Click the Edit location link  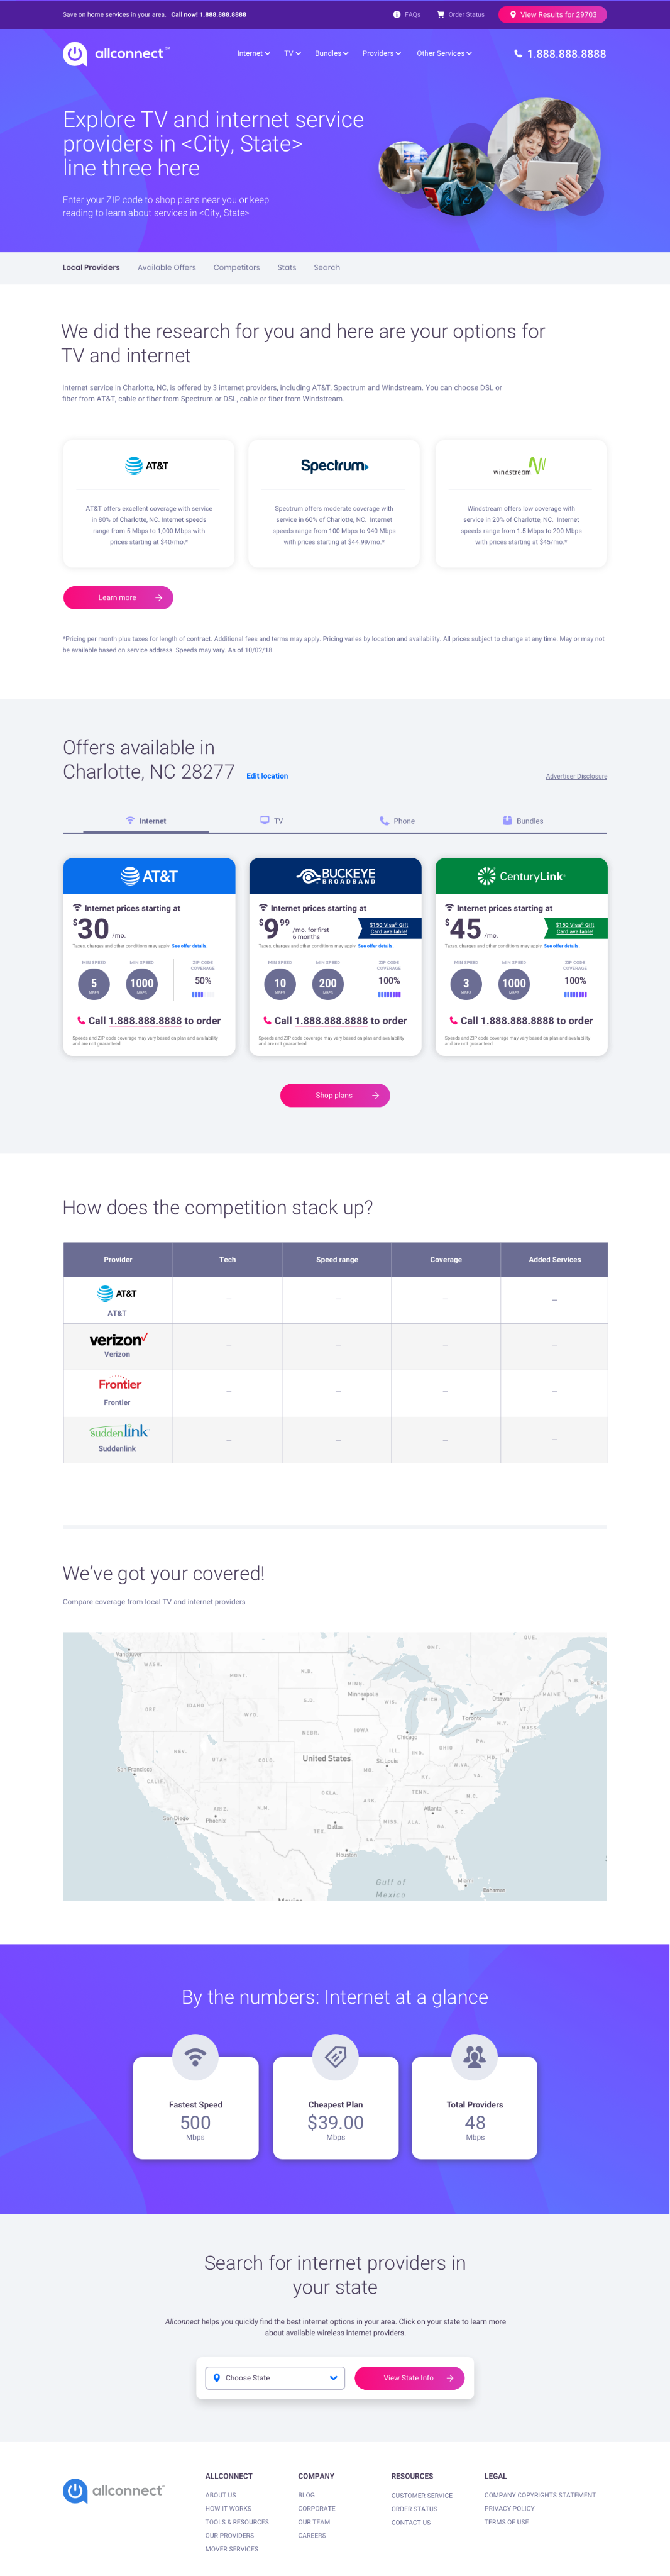(267, 776)
